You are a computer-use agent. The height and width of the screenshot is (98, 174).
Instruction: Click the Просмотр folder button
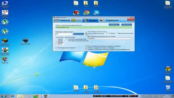126,24
